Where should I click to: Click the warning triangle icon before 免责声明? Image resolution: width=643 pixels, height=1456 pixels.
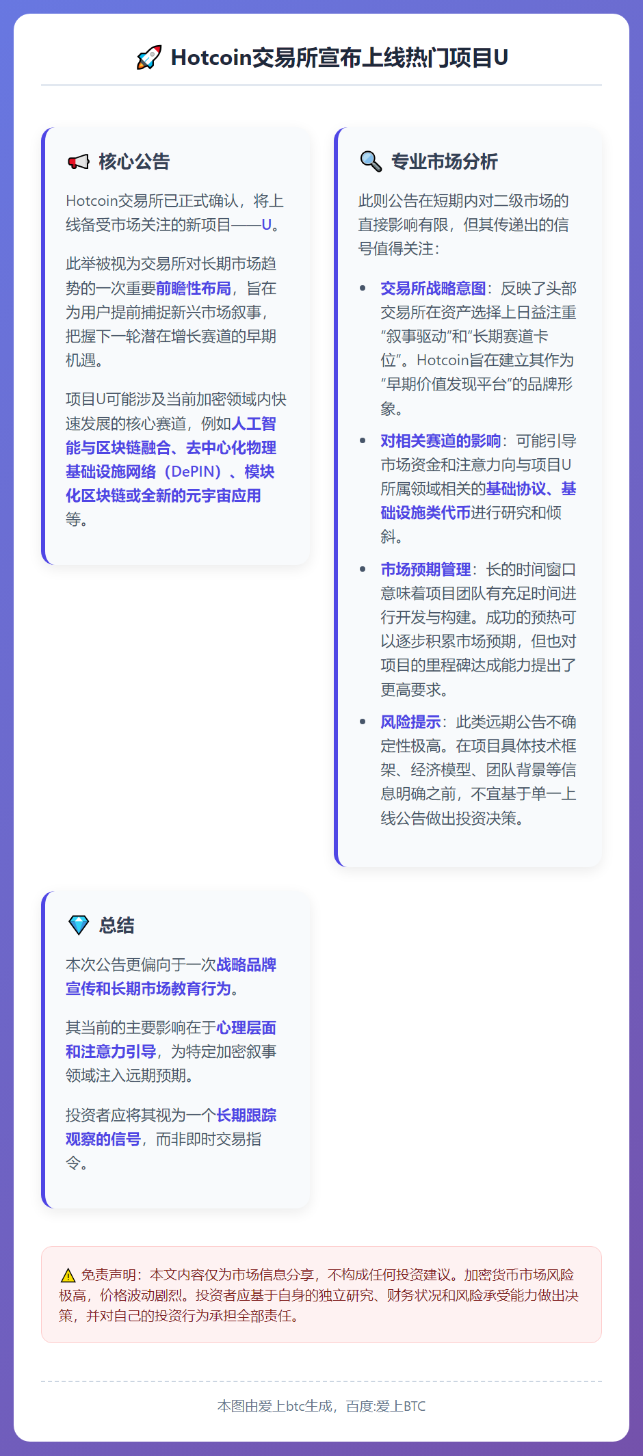[x=68, y=1275]
